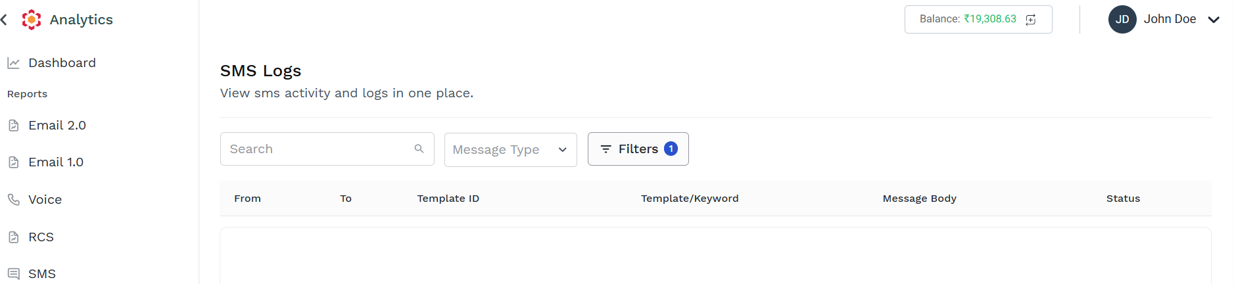Expand the John Doe account menu
Viewport: 1234px width, 284px height.
pyautogui.click(x=1214, y=20)
